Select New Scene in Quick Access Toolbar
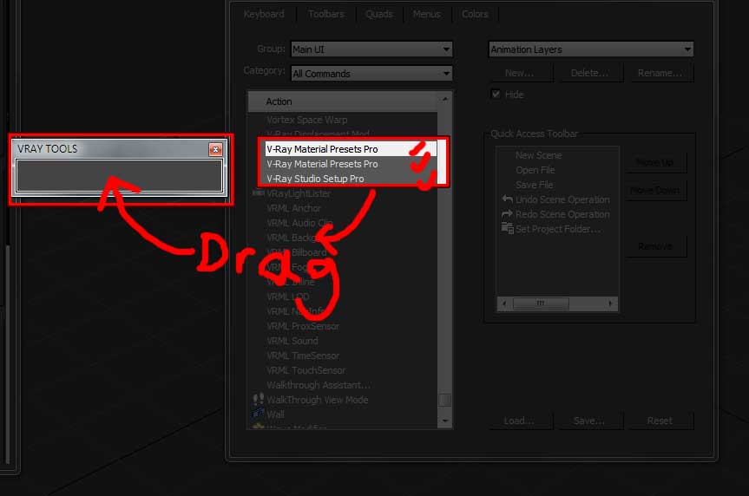 click(x=538, y=155)
